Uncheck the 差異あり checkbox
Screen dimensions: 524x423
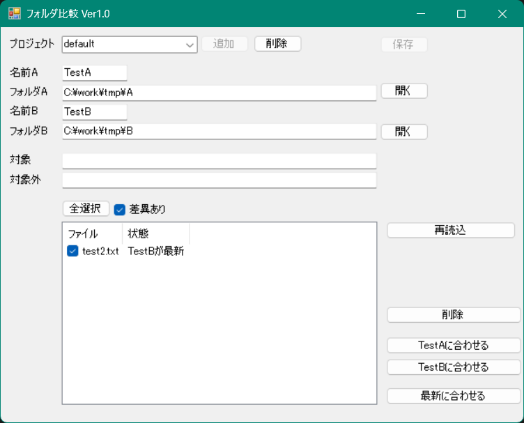(120, 209)
